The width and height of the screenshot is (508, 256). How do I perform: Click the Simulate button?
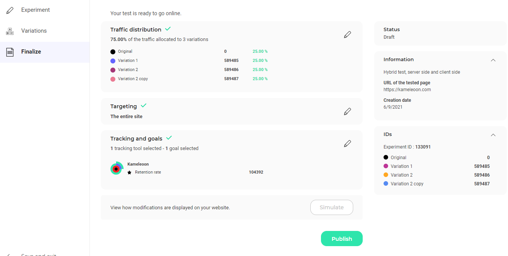coord(332,207)
